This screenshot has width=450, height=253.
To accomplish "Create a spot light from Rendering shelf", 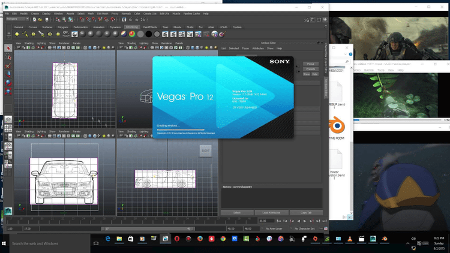I will (x=41, y=34).
